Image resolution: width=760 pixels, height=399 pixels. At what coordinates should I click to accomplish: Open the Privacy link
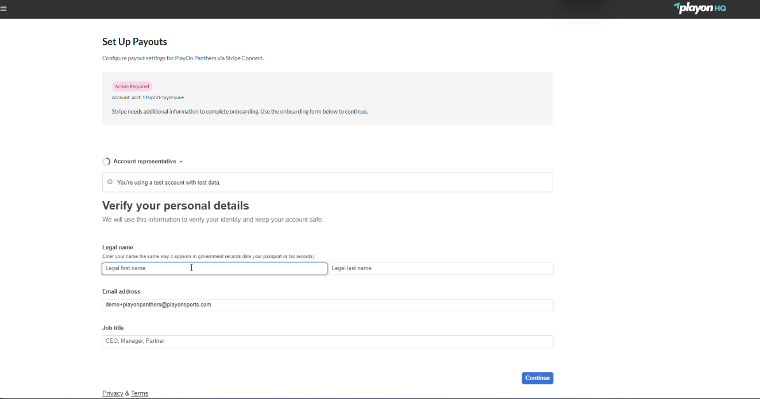point(113,393)
